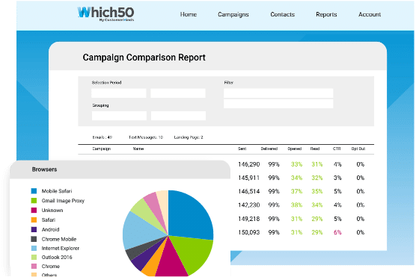Click the Safari orange legend swatch

tap(34, 220)
